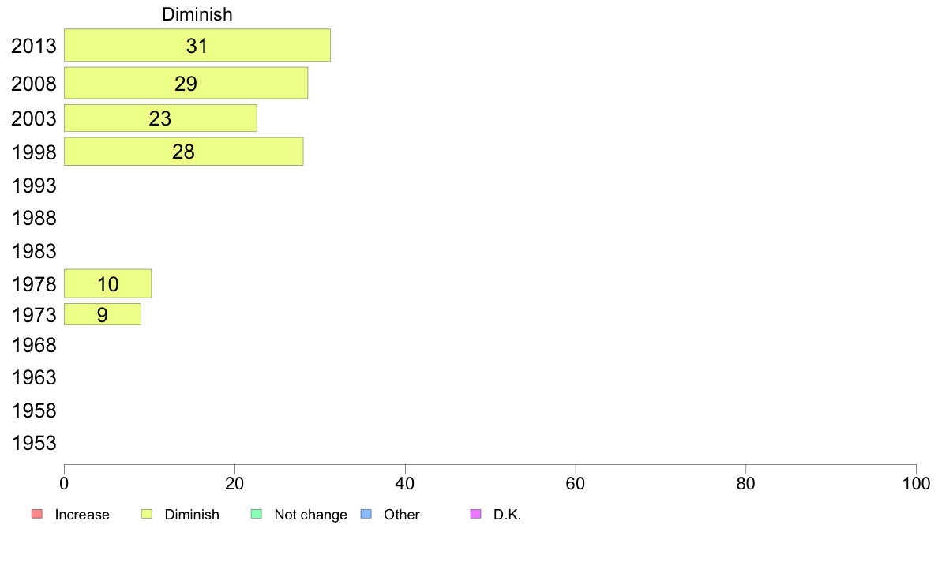Click the 1953 year axis label
This screenshot has width=938, height=581.
(34, 444)
